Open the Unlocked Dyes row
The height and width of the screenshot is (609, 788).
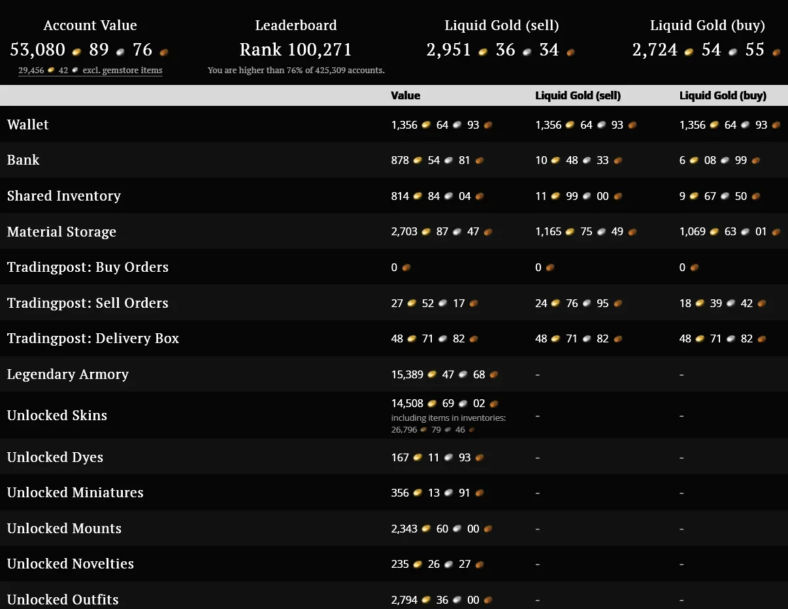394,457
